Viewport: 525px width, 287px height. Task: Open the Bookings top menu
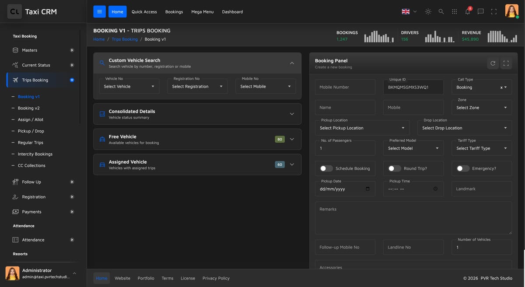point(174,12)
